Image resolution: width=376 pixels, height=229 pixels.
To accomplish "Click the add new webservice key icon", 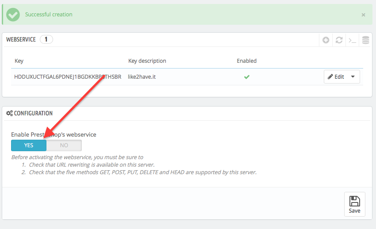I will (x=326, y=40).
